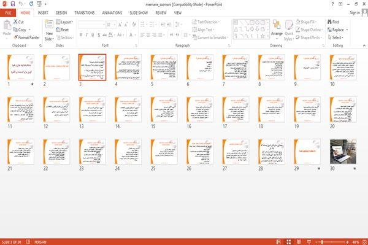Click Find in the Editing group
Screen dimensions: 368x245
pyautogui.click(x=333, y=22)
